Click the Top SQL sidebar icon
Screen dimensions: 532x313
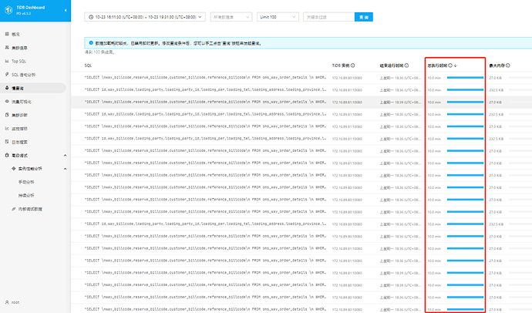click(x=6, y=59)
